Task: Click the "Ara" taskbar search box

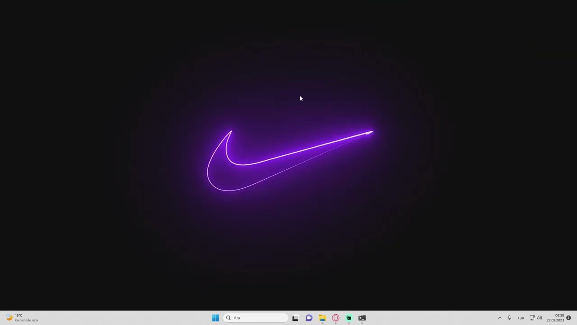Action: tap(256, 318)
